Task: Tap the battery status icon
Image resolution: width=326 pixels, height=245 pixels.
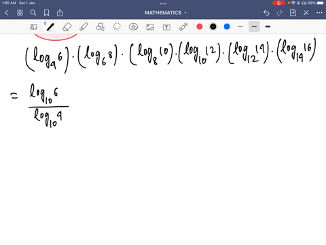Action: pyautogui.click(x=321, y=3)
